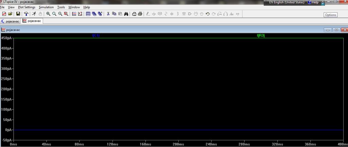348x147 pixels.
Task: Click the Help button in the language bar
Action: 313,2
